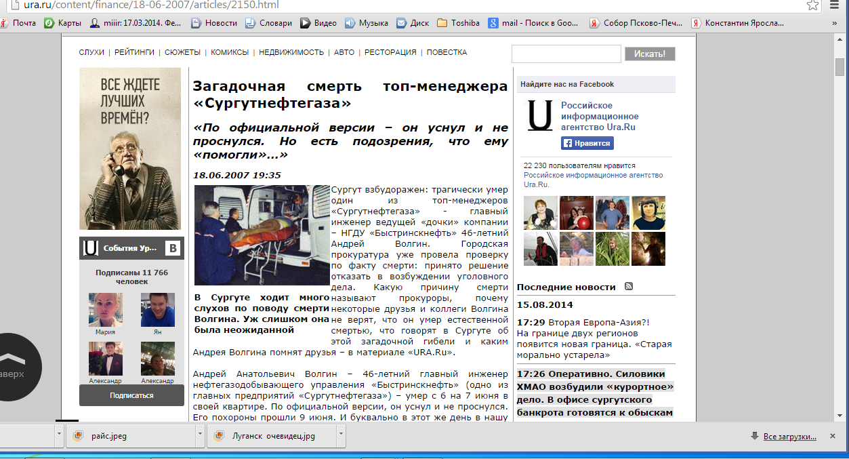Open the Диск bookmark
Screen dimensions: 849x459
(x=413, y=22)
